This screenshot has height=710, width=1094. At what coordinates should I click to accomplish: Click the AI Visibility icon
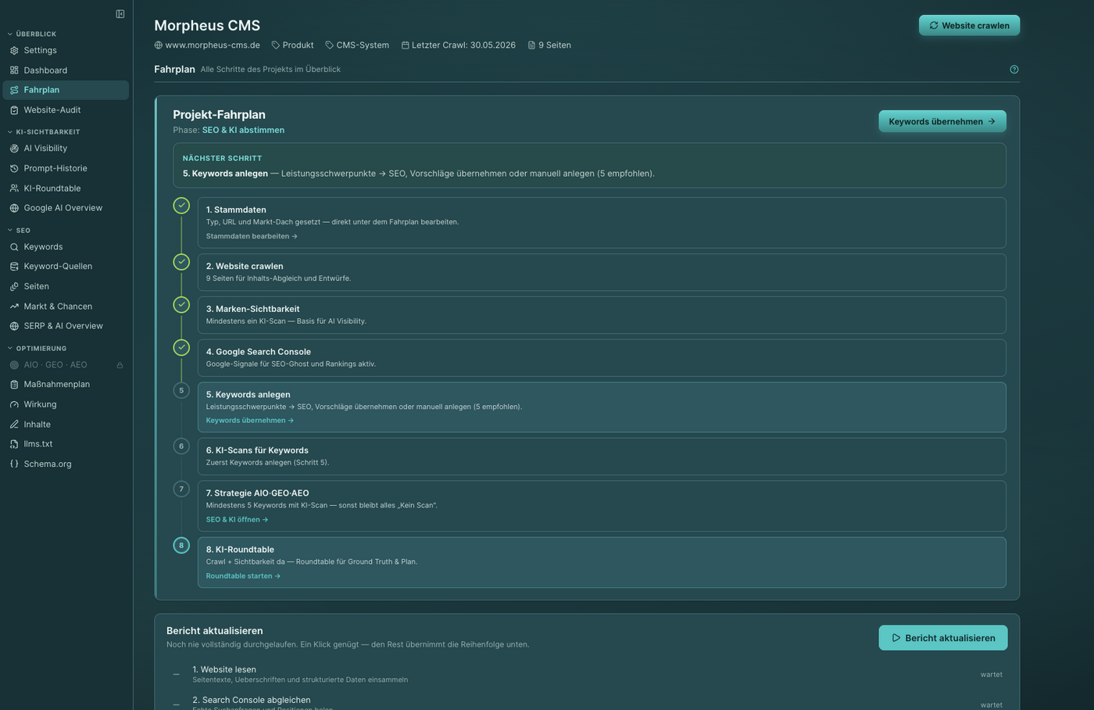(x=14, y=149)
